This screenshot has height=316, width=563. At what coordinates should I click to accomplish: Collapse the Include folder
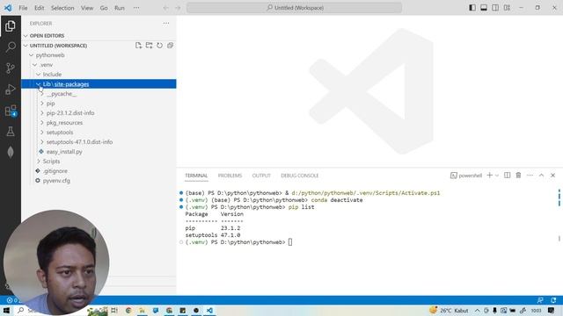(99, 75)
